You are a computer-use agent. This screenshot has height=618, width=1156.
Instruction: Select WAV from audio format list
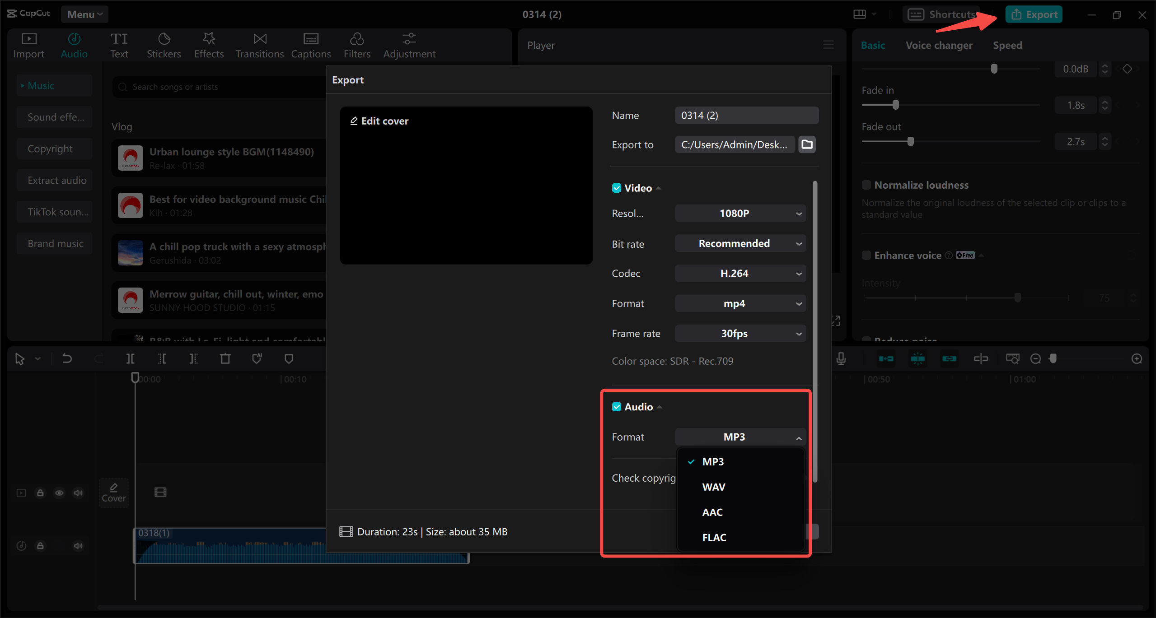(x=713, y=487)
